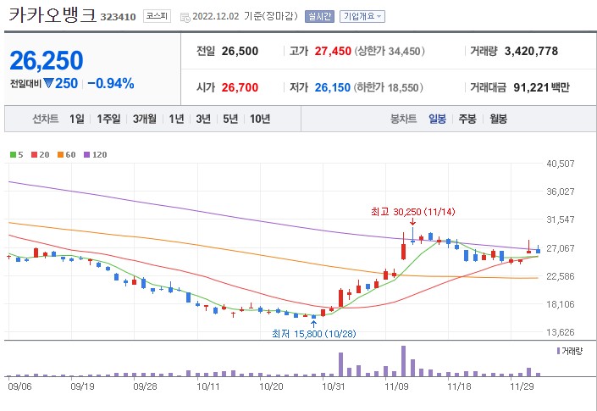The height and width of the screenshot is (411, 597).
Task: Click the 실시간 real-time button
Action: point(319,16)
